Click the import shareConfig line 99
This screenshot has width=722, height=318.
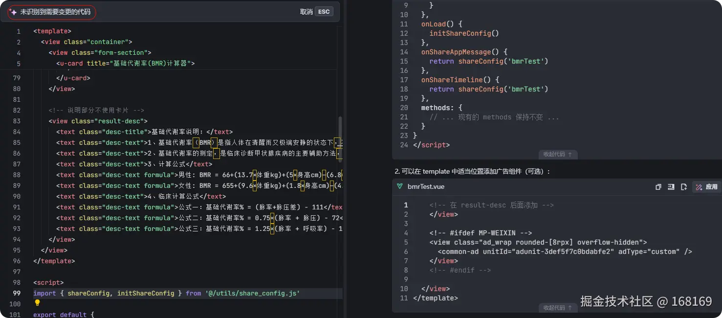pyautogui.click(x=166, y=294)
